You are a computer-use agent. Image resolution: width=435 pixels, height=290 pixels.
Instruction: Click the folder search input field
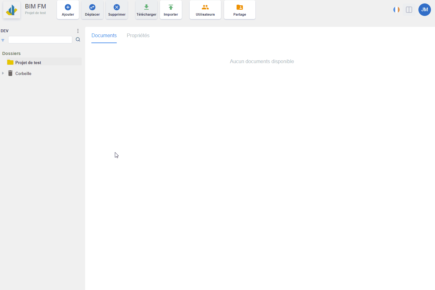pyautogui.click(x=40, y=40)
